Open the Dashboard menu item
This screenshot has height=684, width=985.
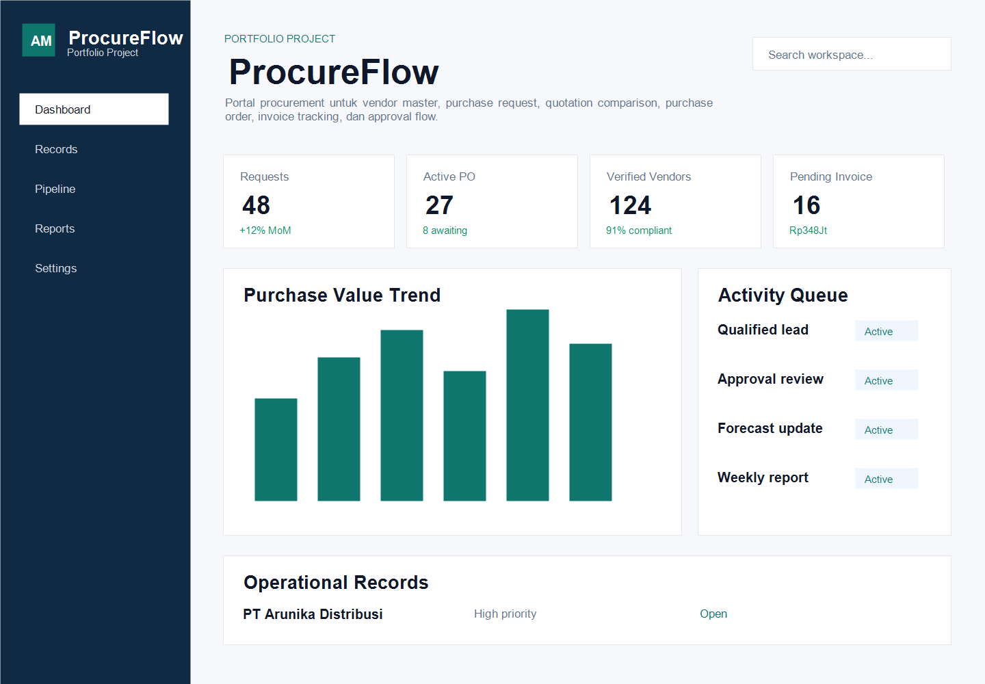tap(94, 109)
